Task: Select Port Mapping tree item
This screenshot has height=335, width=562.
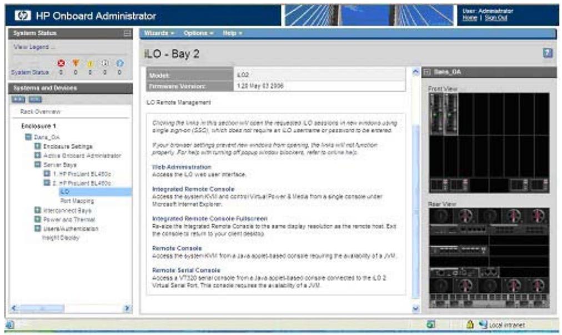Action: [77, 201]
